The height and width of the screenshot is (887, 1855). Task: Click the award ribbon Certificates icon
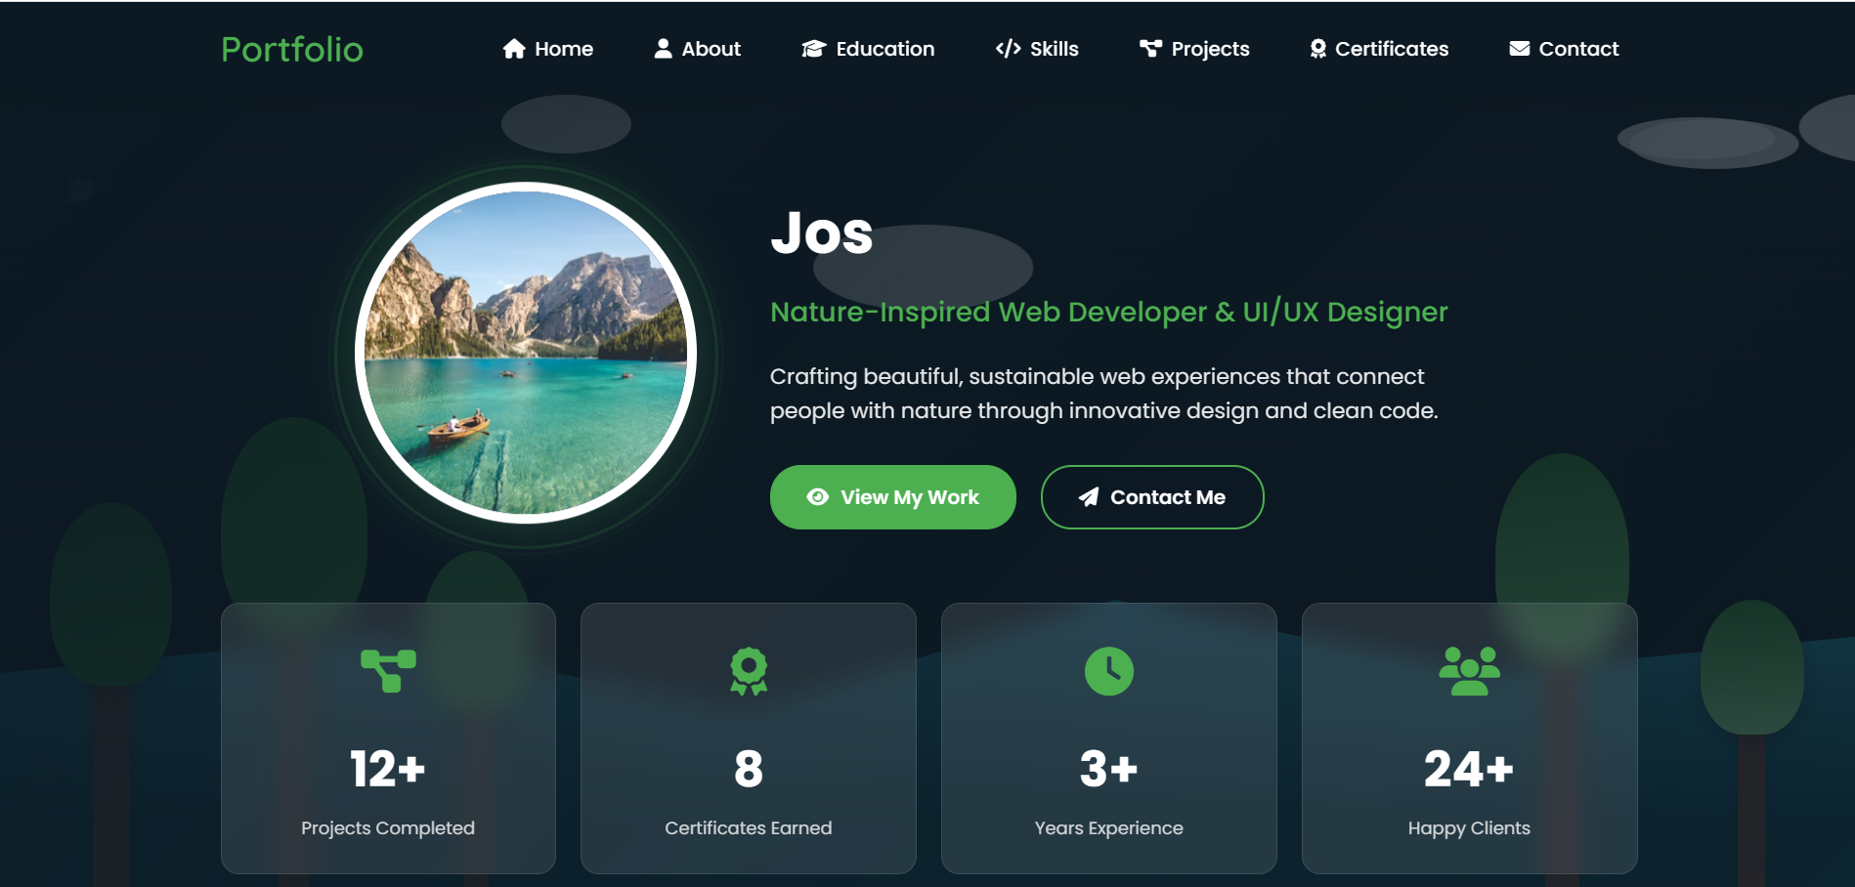[1317, 49]
